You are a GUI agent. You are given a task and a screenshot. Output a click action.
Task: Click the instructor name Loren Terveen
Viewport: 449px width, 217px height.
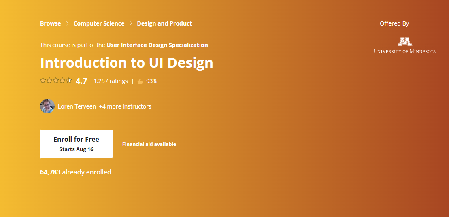click(77, 106)
